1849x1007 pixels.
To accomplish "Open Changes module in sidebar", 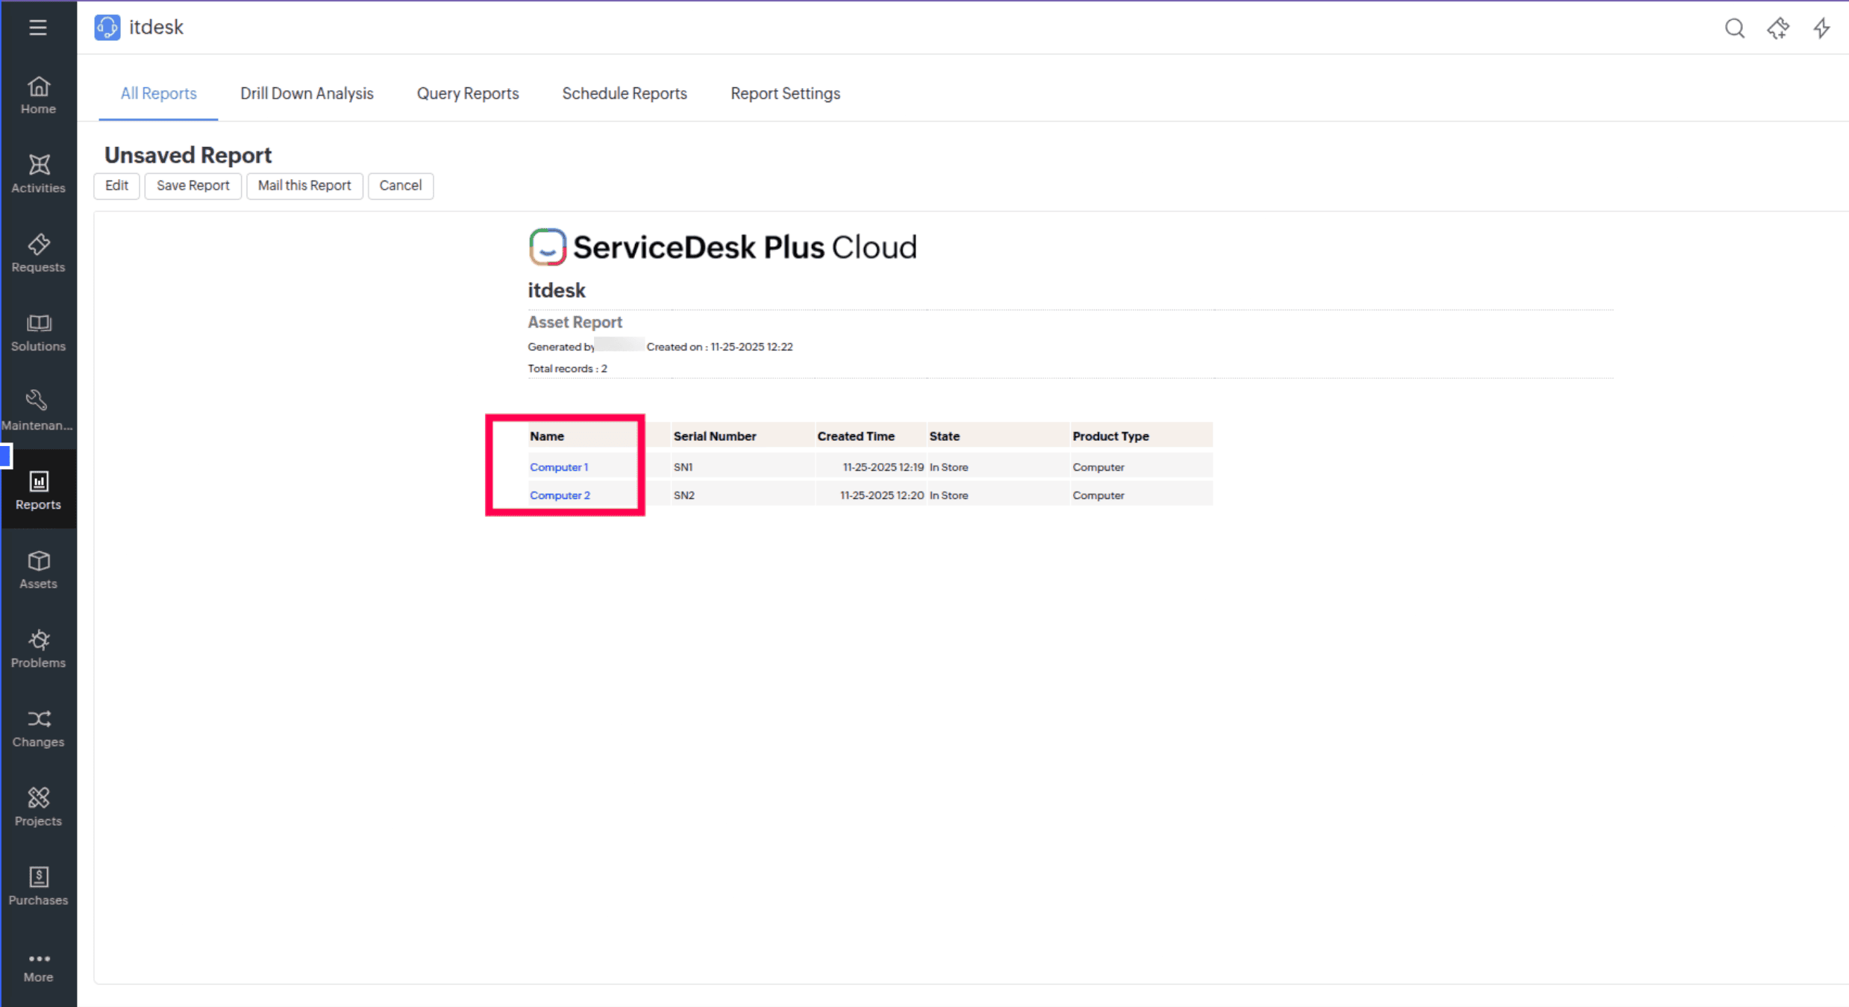I will coord(38,728).
